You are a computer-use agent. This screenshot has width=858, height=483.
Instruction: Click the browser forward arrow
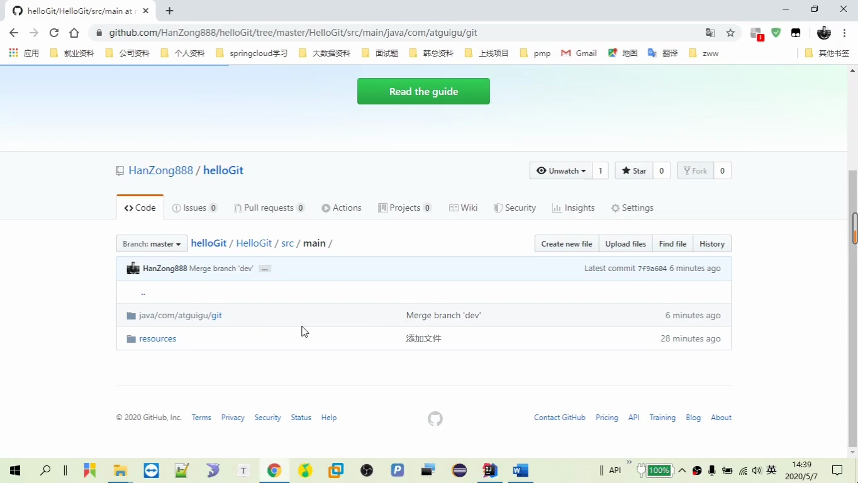[x=34, y=33]
